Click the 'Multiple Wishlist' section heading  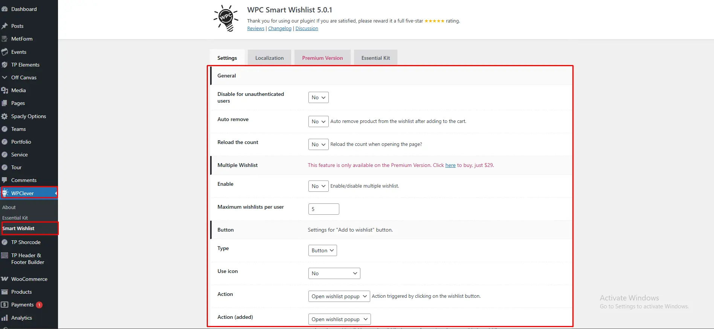pos(237,165)
